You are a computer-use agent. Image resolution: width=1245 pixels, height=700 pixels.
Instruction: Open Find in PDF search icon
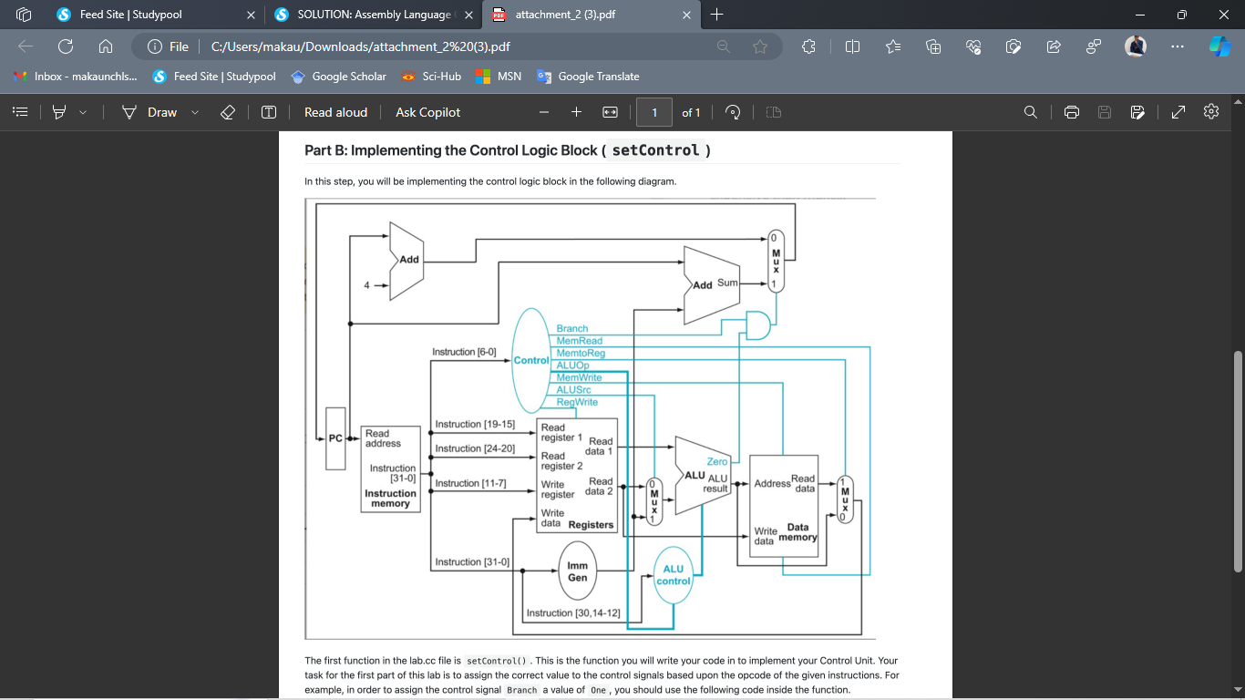pos(1031,112)
